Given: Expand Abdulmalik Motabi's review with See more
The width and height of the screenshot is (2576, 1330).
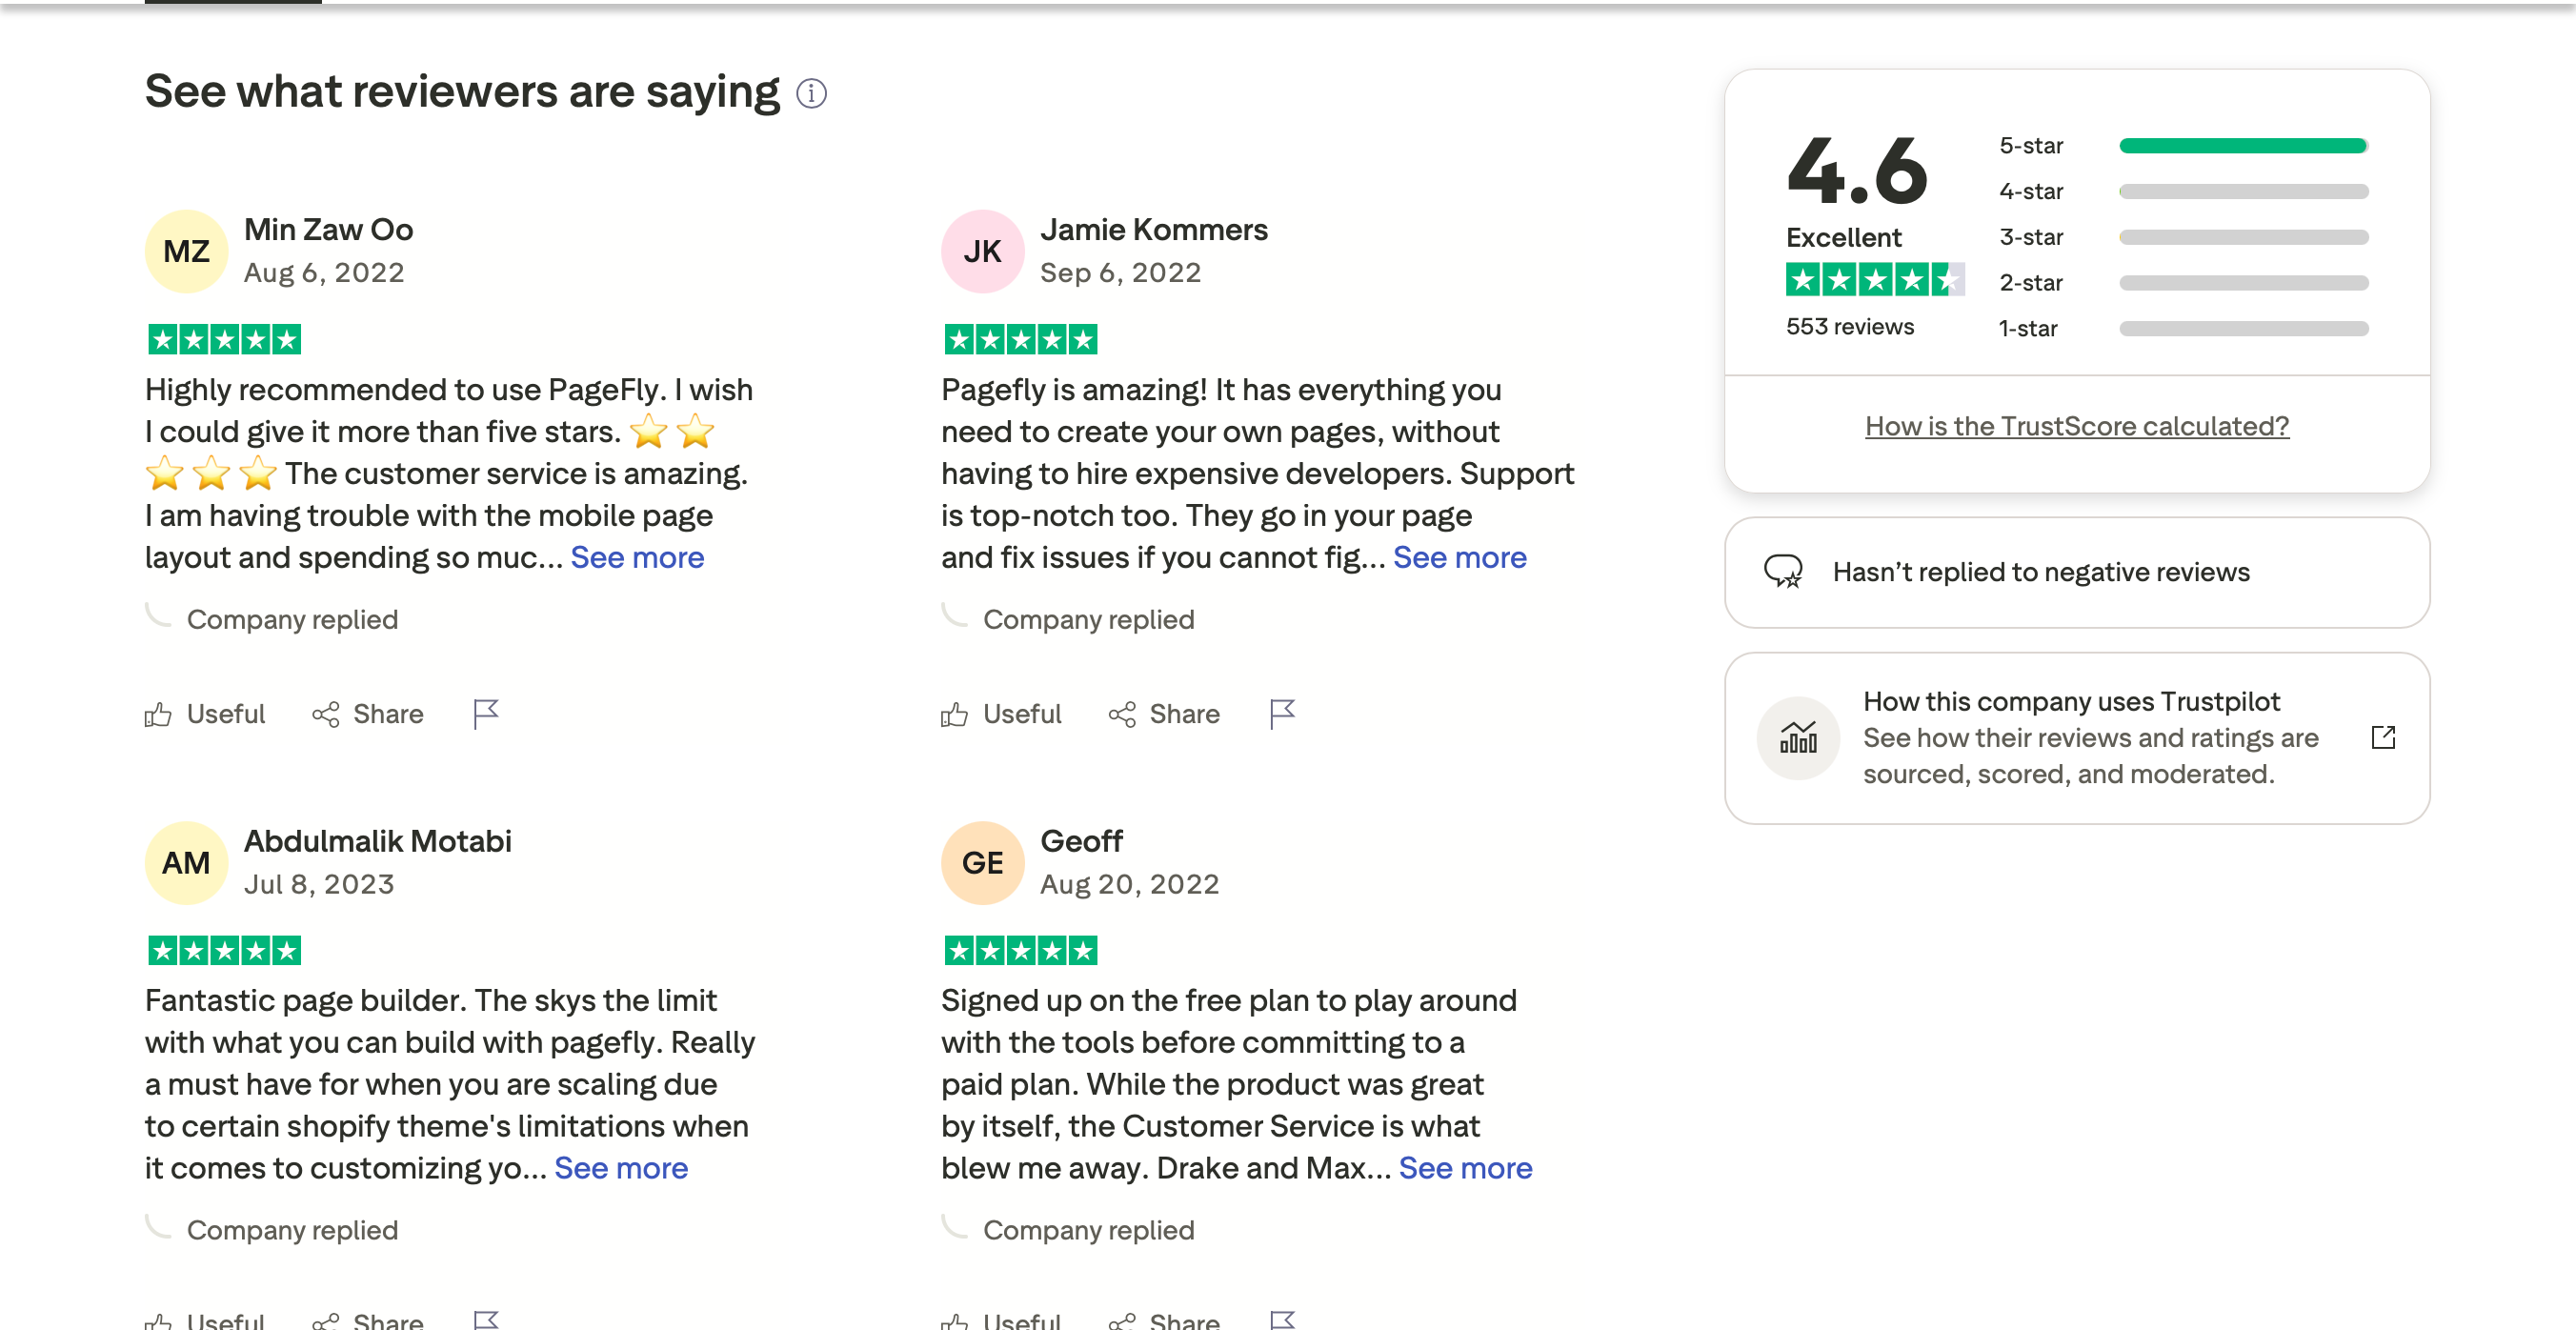Looking at the screenshot, I should [620, 1168].
